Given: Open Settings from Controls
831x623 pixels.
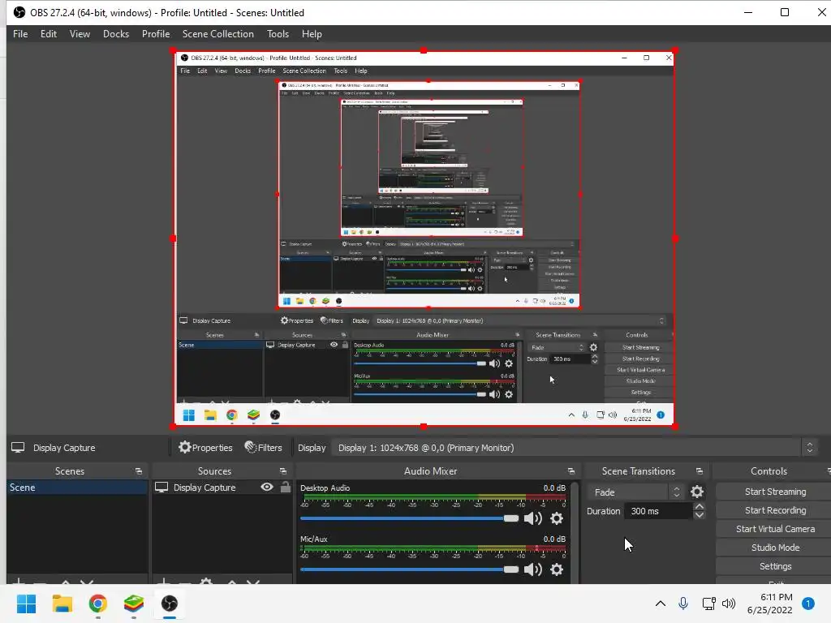Looking at the screenshot, I should click(x=775, y=566).
